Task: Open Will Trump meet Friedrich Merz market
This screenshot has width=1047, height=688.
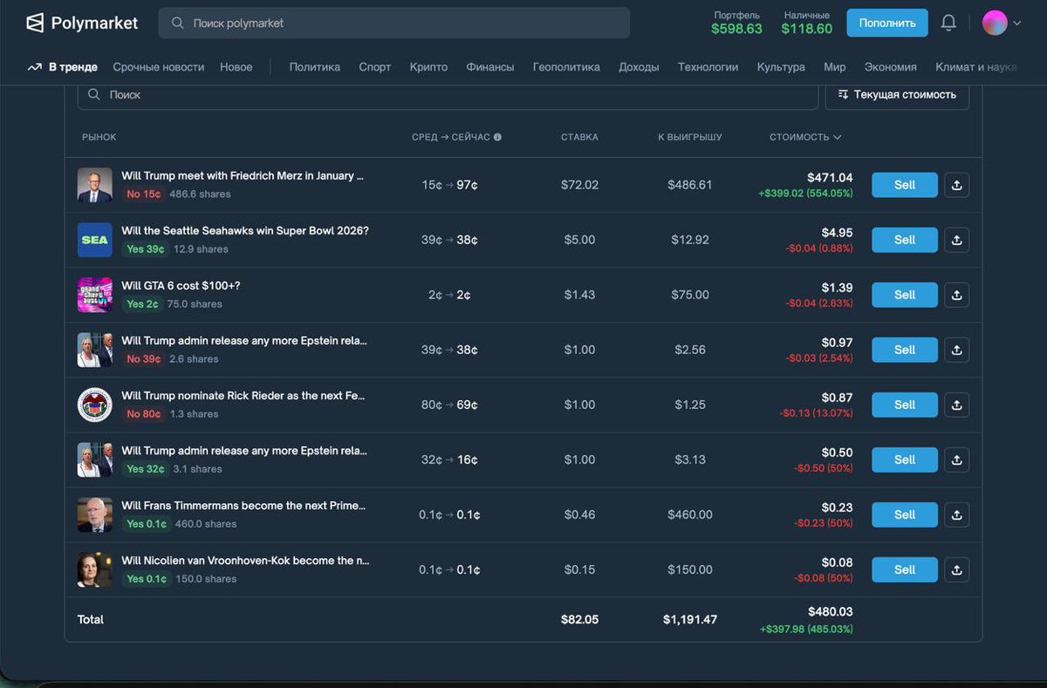Action: tap(243, 175)
